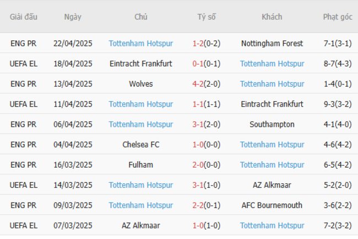The width and height of the screenshot is (358, 239).
Task: Click Chelsea FC team name
Action: tap(140, 145)
